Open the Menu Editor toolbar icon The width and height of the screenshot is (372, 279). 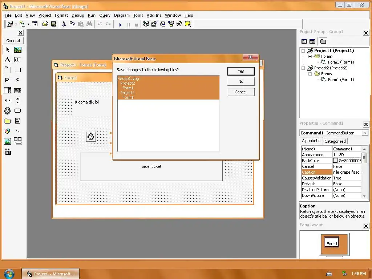[35, 24]
